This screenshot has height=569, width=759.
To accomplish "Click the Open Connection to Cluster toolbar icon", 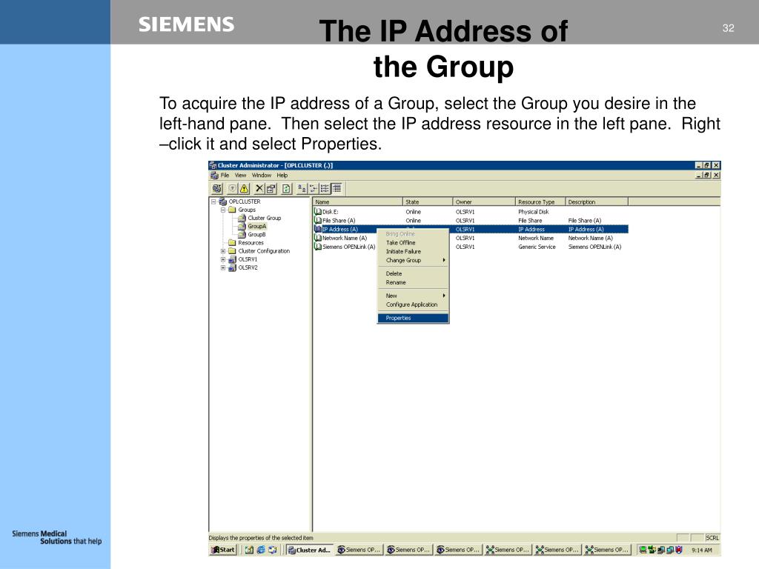I will 217,189.
